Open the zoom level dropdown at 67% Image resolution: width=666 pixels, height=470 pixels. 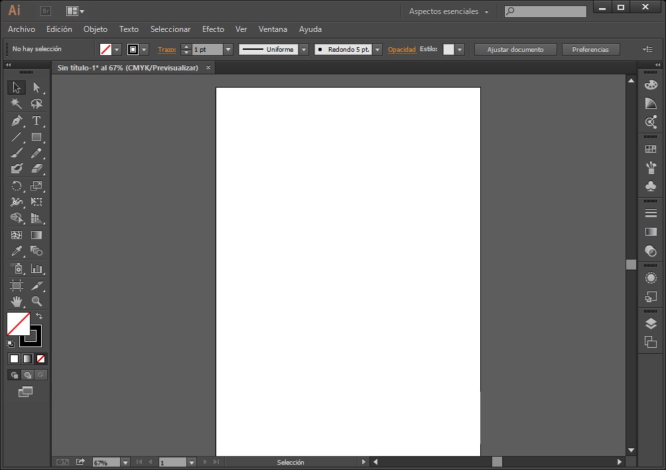coord(125,462)
